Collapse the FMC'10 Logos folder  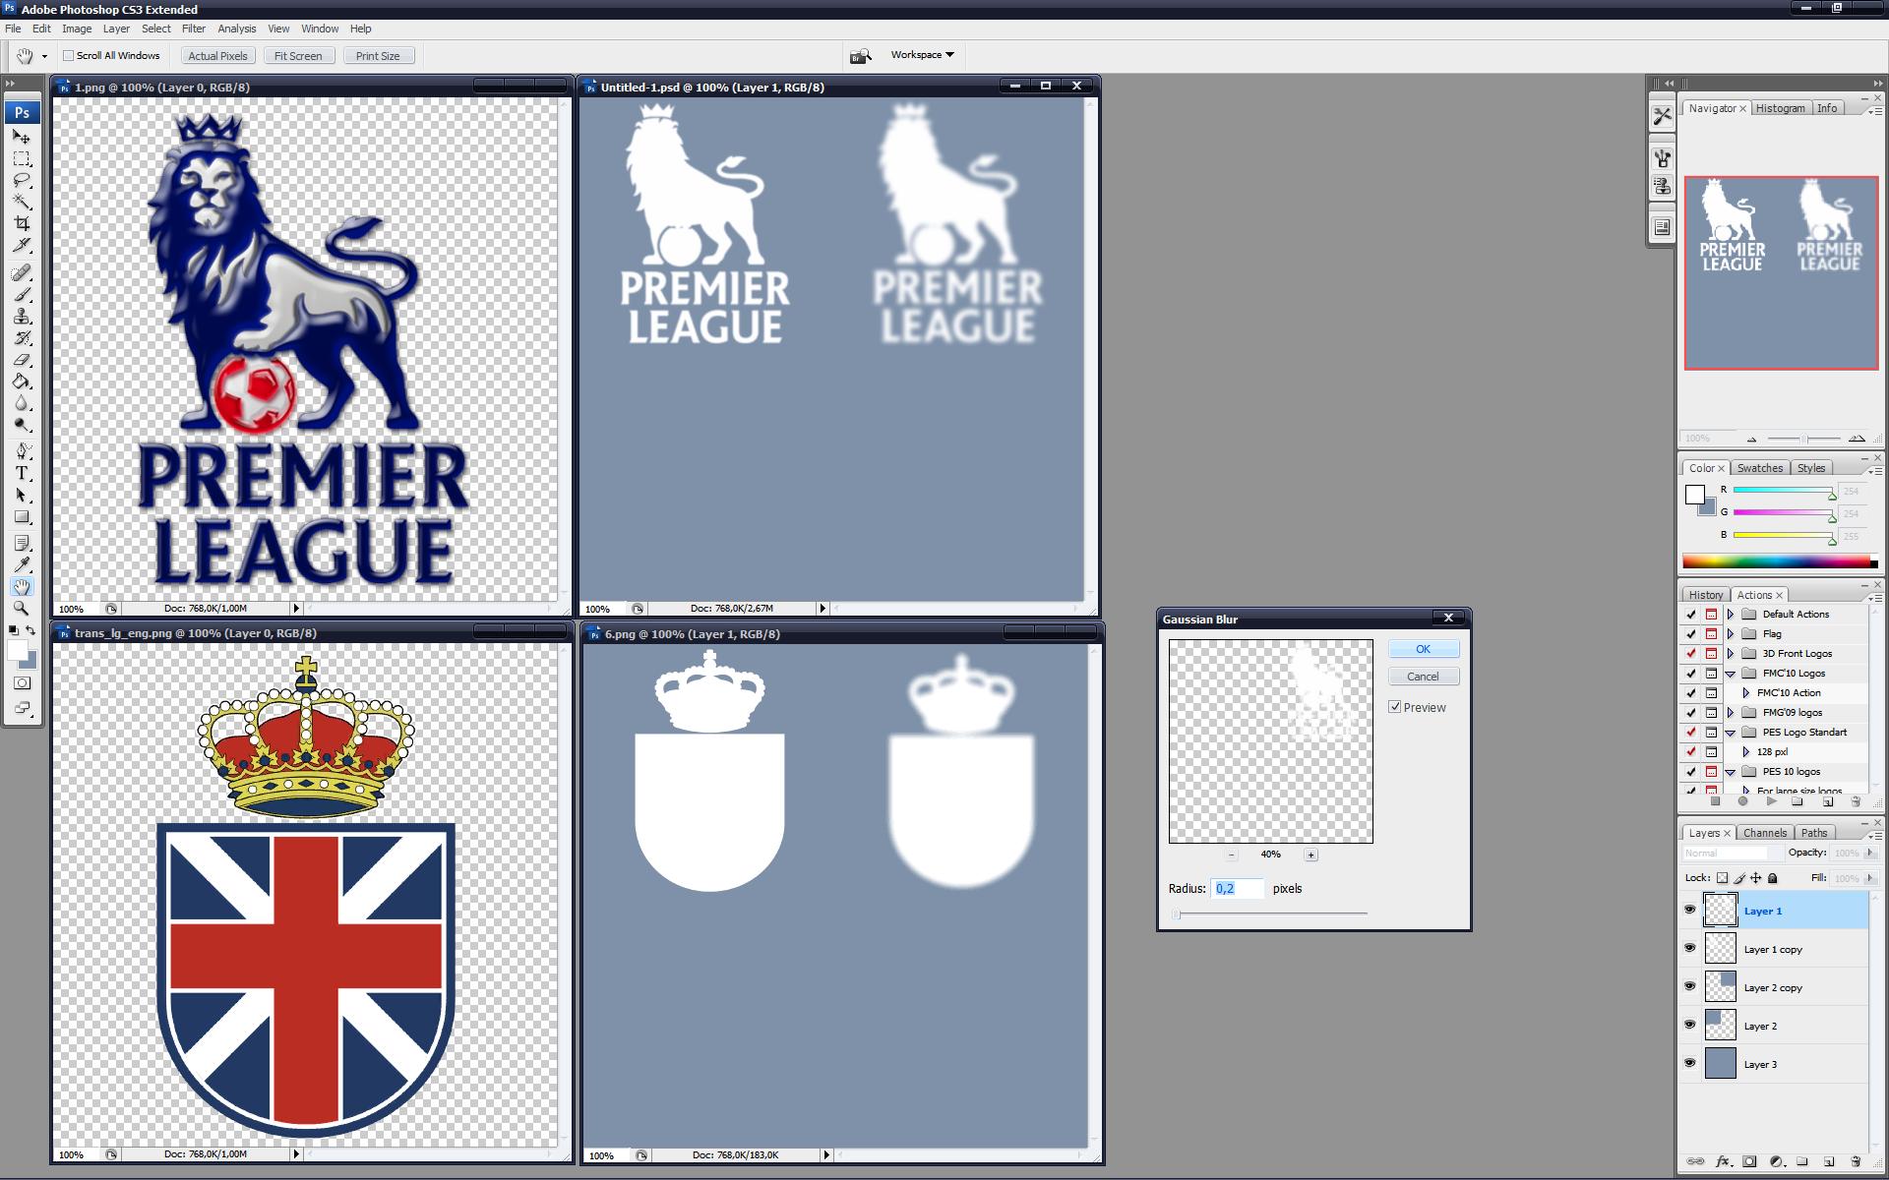pyautogui.click(x=1731, y=674)
